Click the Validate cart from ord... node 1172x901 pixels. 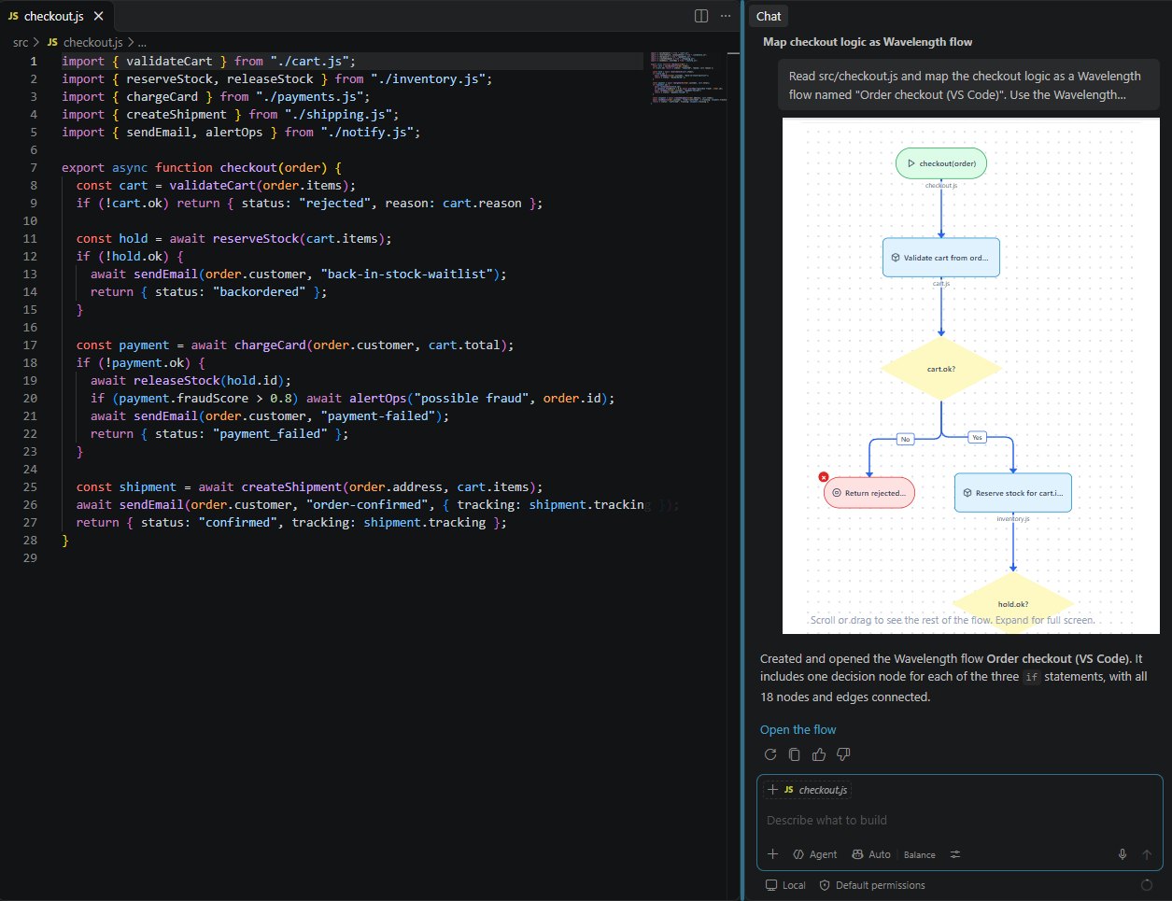pyautogui.click(x=941, y=258)
